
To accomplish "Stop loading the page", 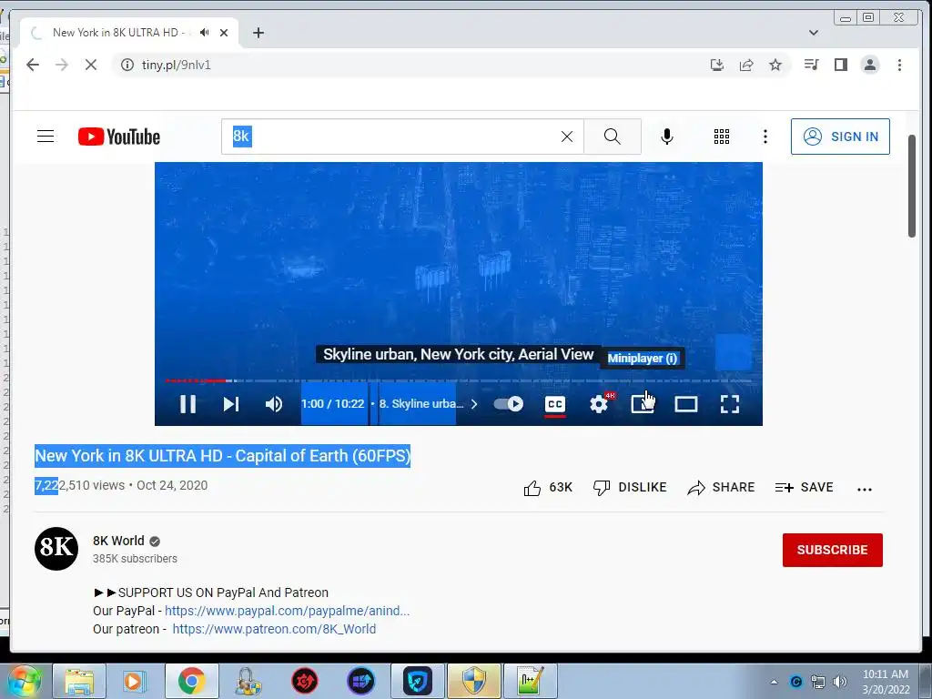I will click(90, 65).
